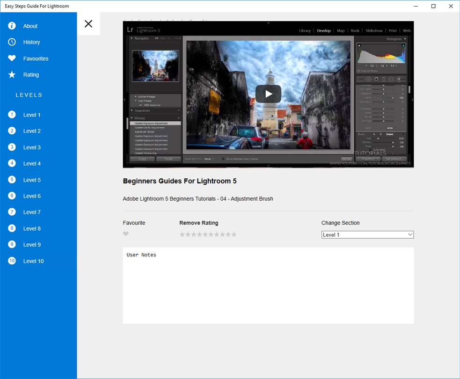Play the Lightroom tutorial video
Image resolution: width=460 pixels, height=379 pixels.
pos(268,94)
